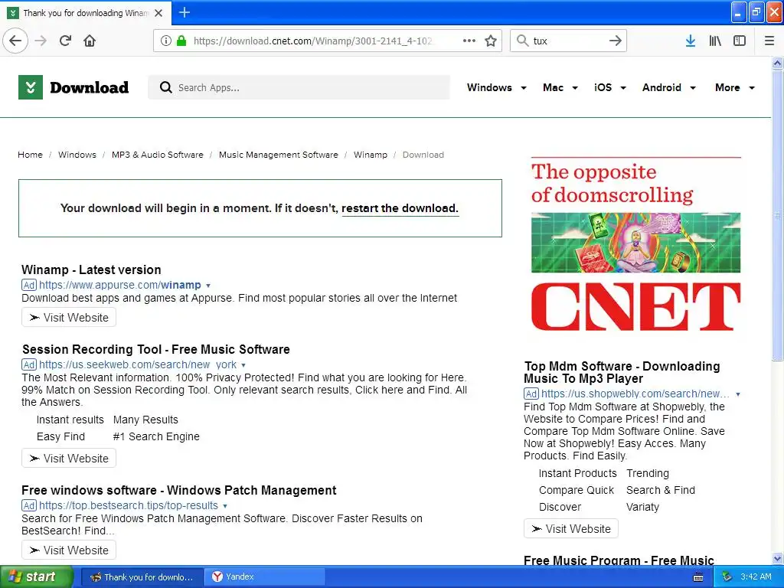Switch to the Yandex taskbar window
The image size is (784, 588).
pos(265,577)
